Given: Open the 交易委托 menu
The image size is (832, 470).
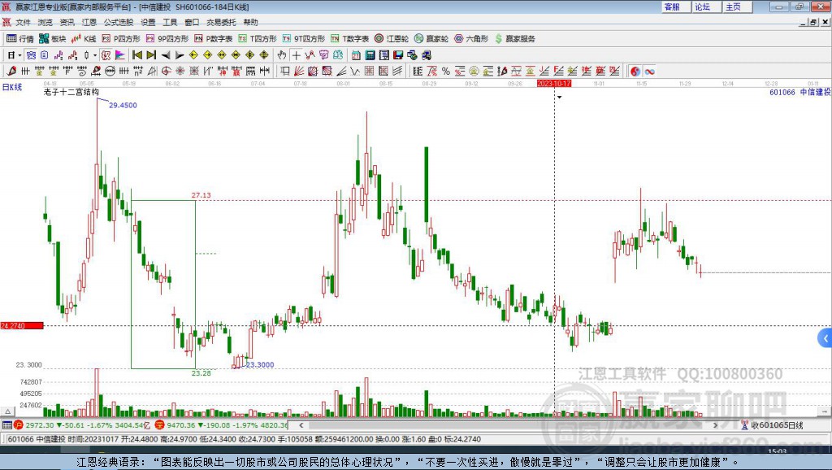Looking at the screenshot, I should click(x=221, y=22).
